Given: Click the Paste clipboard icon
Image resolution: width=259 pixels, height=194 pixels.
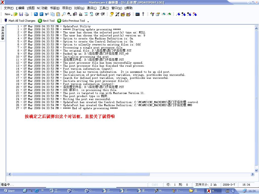Looking at the screenshot, I should 58,14.
